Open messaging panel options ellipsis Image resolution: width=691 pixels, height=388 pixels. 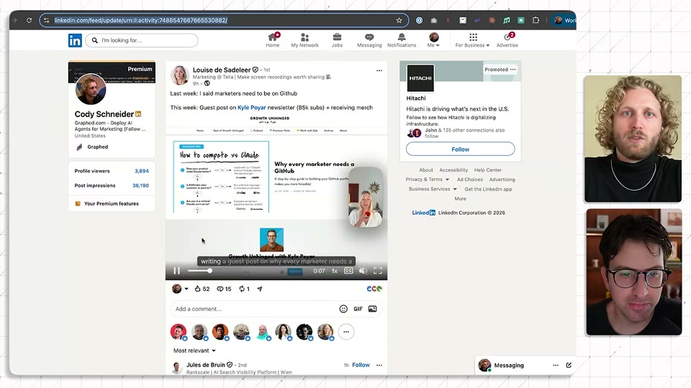click(555, 365)
